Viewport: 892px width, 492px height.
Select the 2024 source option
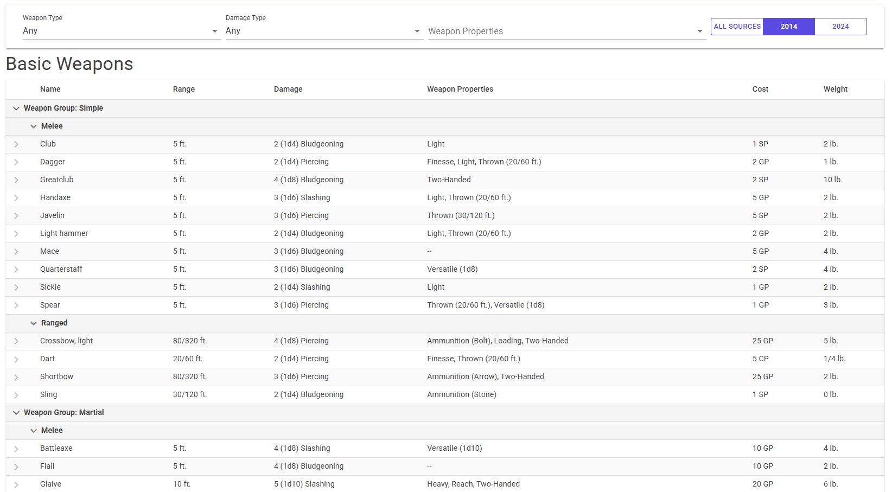click(x=840, y=26)
